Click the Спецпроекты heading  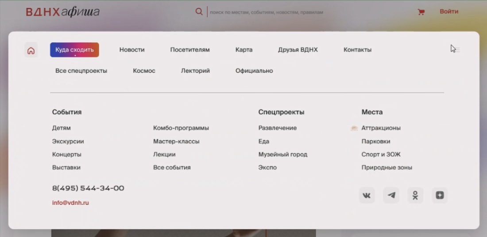pos(282,112)
